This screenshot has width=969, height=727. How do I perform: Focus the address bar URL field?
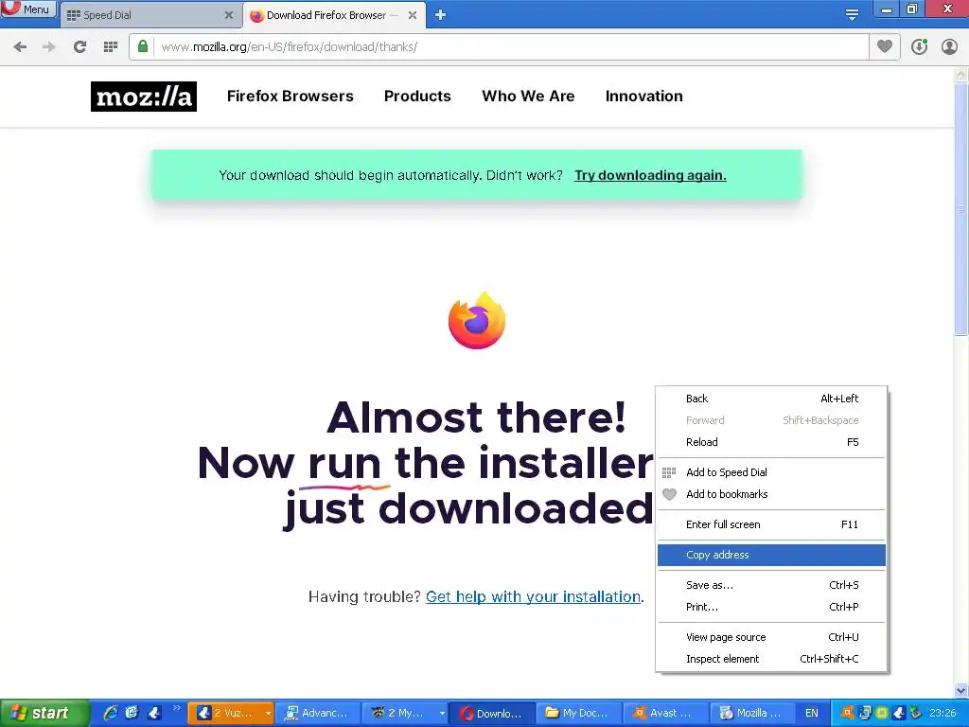[510, 47]
